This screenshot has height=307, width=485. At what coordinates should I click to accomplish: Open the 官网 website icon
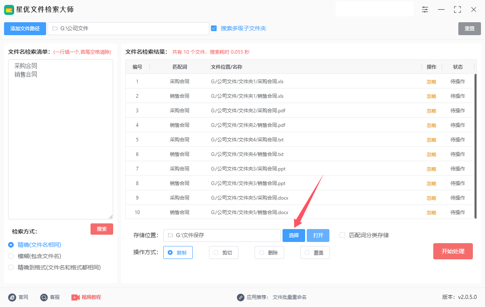pyautogui.click(x=12, y=297)
